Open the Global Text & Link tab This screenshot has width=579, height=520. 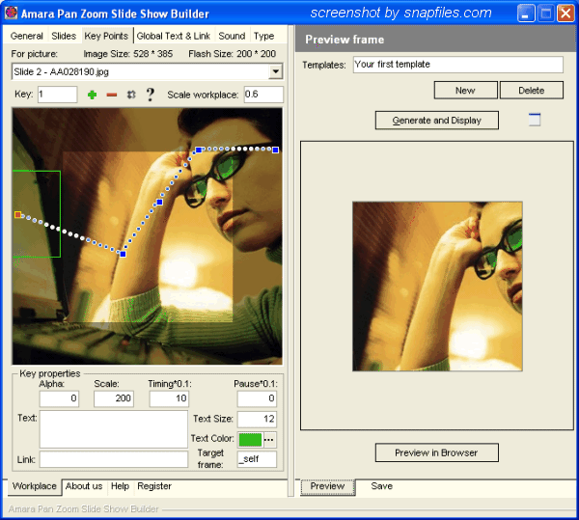coord(173,36)
